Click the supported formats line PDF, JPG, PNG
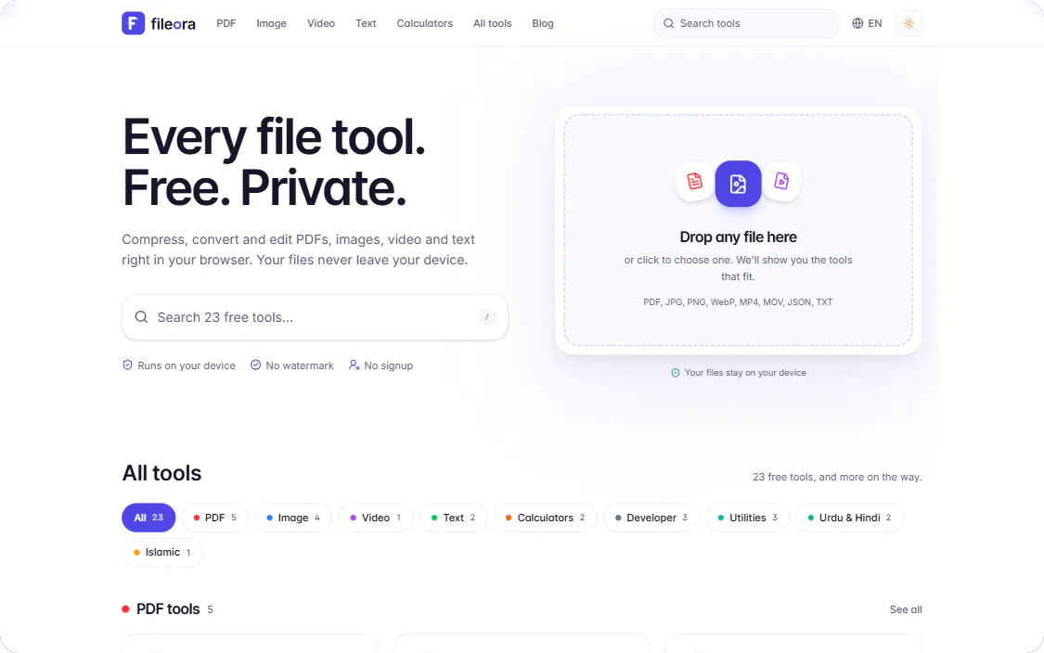 738,302
